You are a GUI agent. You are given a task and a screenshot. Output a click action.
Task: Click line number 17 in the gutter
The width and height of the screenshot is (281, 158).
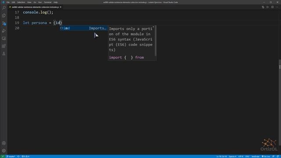17,12
